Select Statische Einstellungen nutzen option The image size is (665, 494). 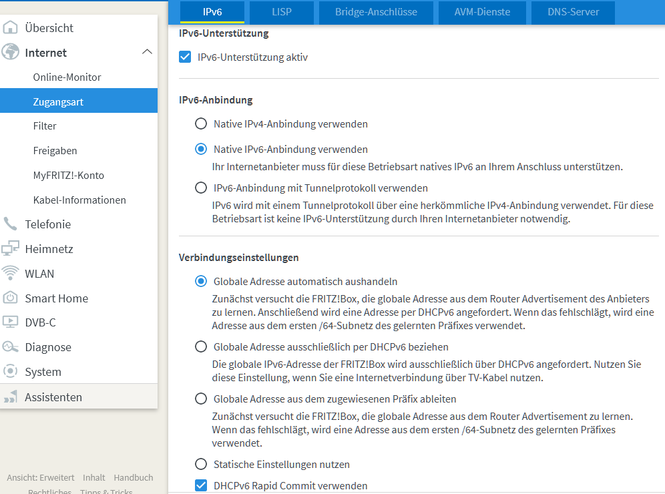pos(200,465)
